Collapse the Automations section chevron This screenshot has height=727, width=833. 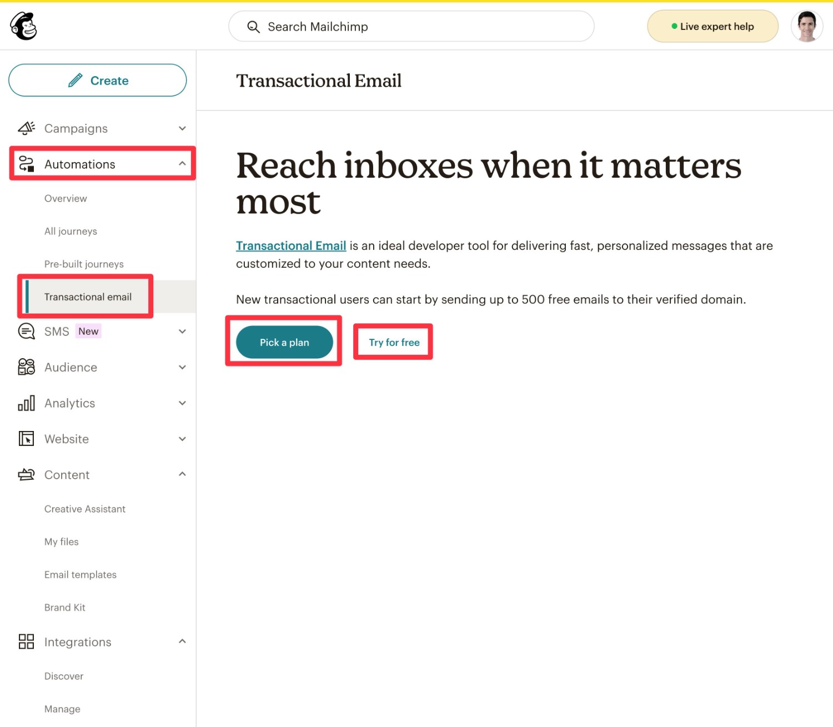182,164
